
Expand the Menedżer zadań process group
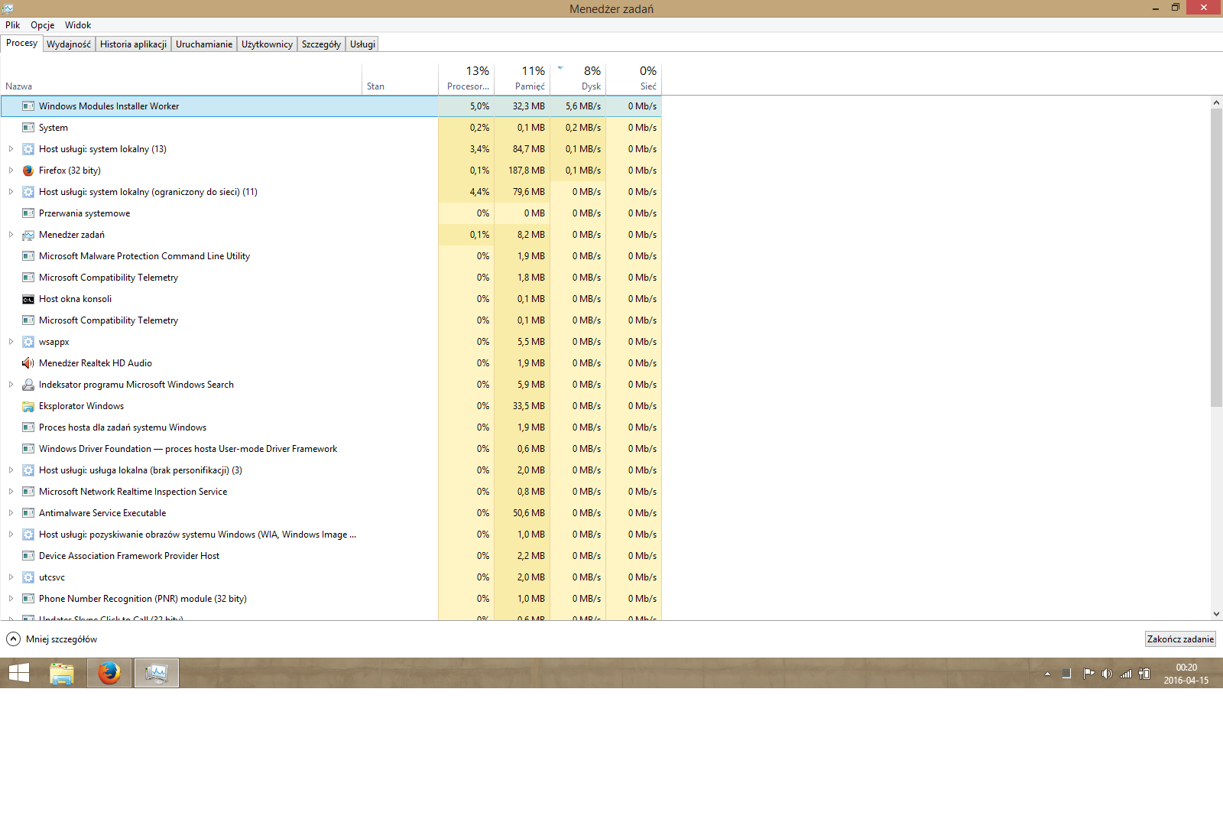coord(11,235)
